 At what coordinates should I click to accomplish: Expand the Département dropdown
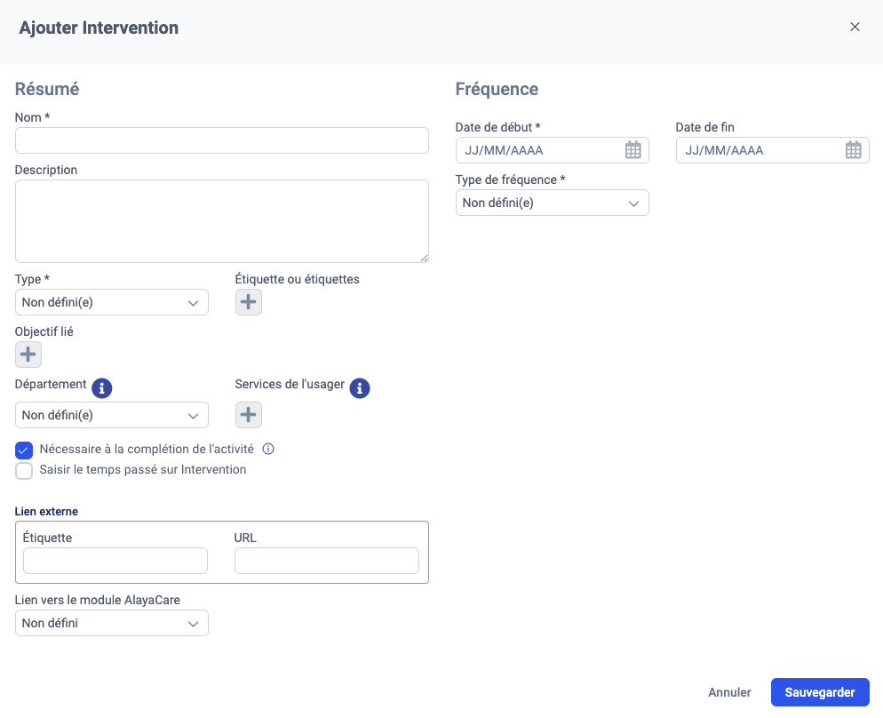pyautogui.click(x=112, y=415)
